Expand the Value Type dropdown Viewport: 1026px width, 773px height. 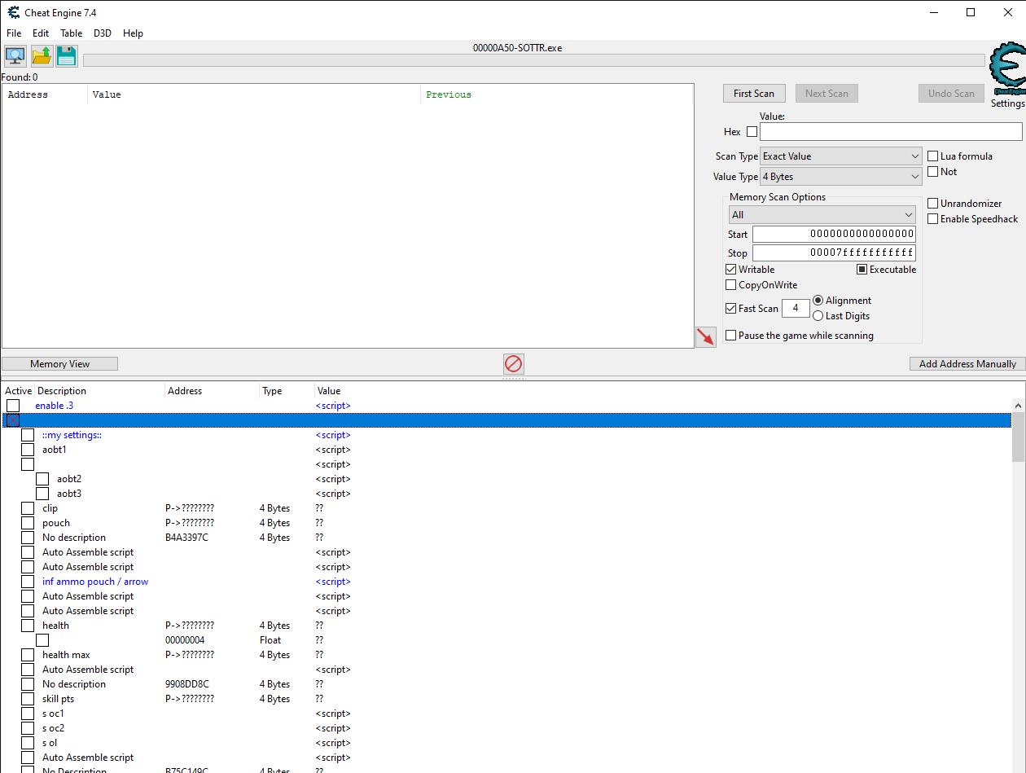click(840, 177)
